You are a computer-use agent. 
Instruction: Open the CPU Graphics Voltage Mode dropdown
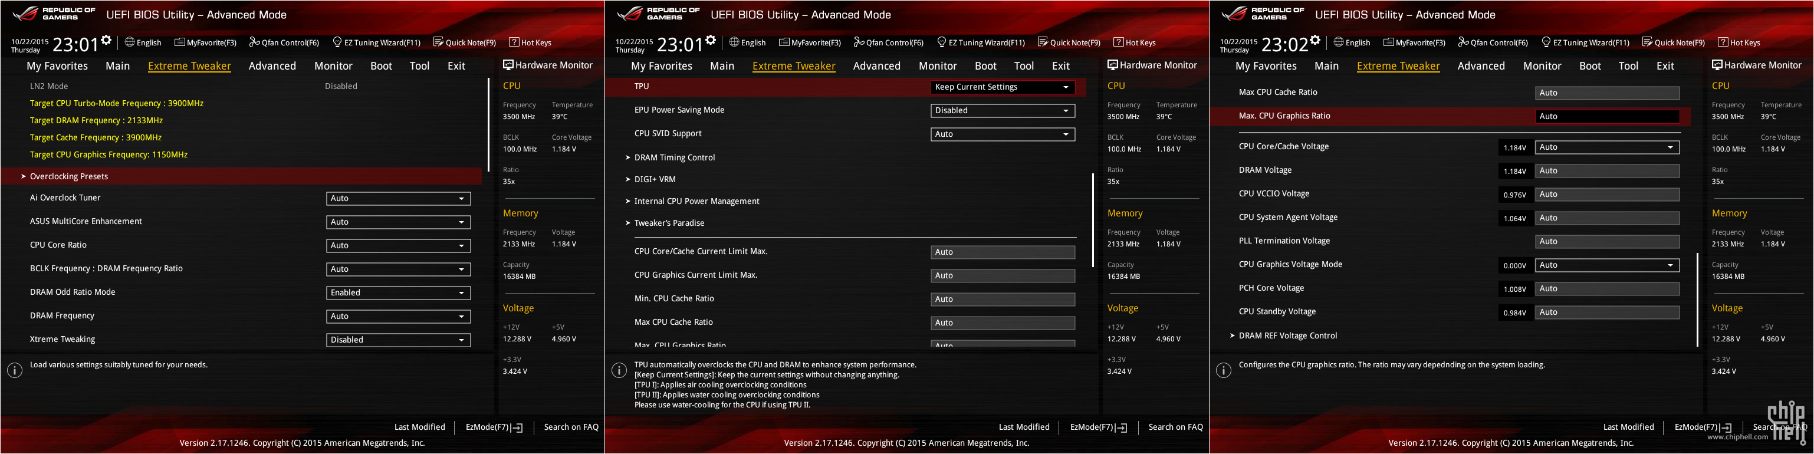[x=1607, y=265]
